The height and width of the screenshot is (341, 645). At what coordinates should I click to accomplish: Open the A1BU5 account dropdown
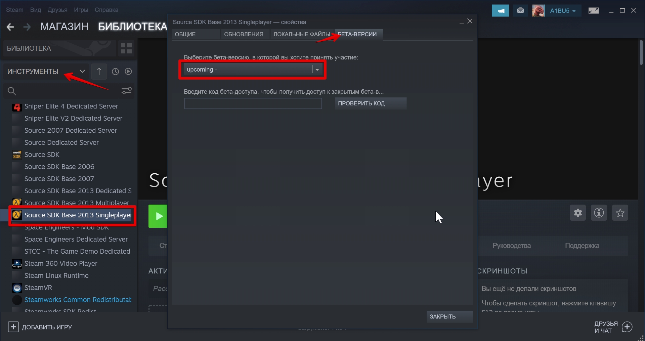[563, 11]
